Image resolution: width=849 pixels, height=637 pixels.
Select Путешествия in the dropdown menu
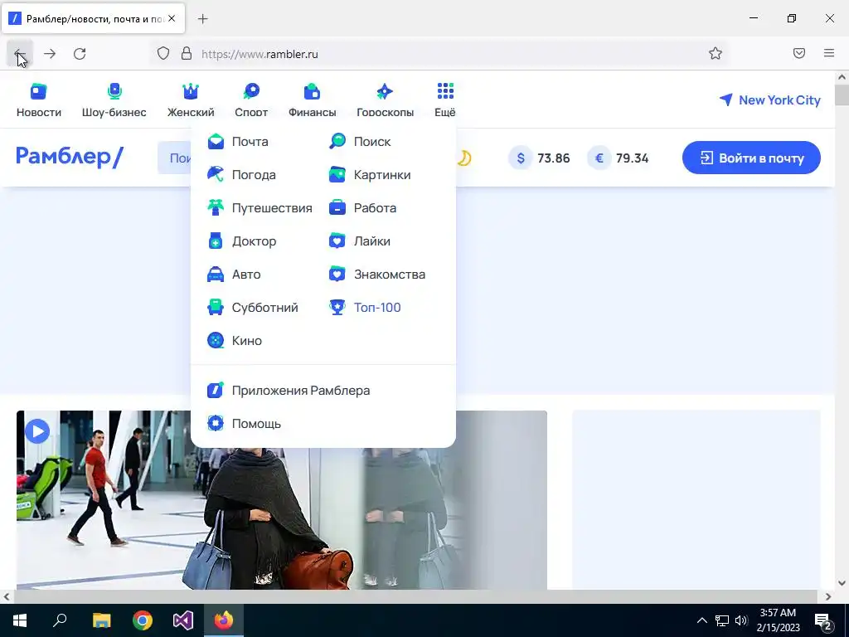tap(260, 208)
